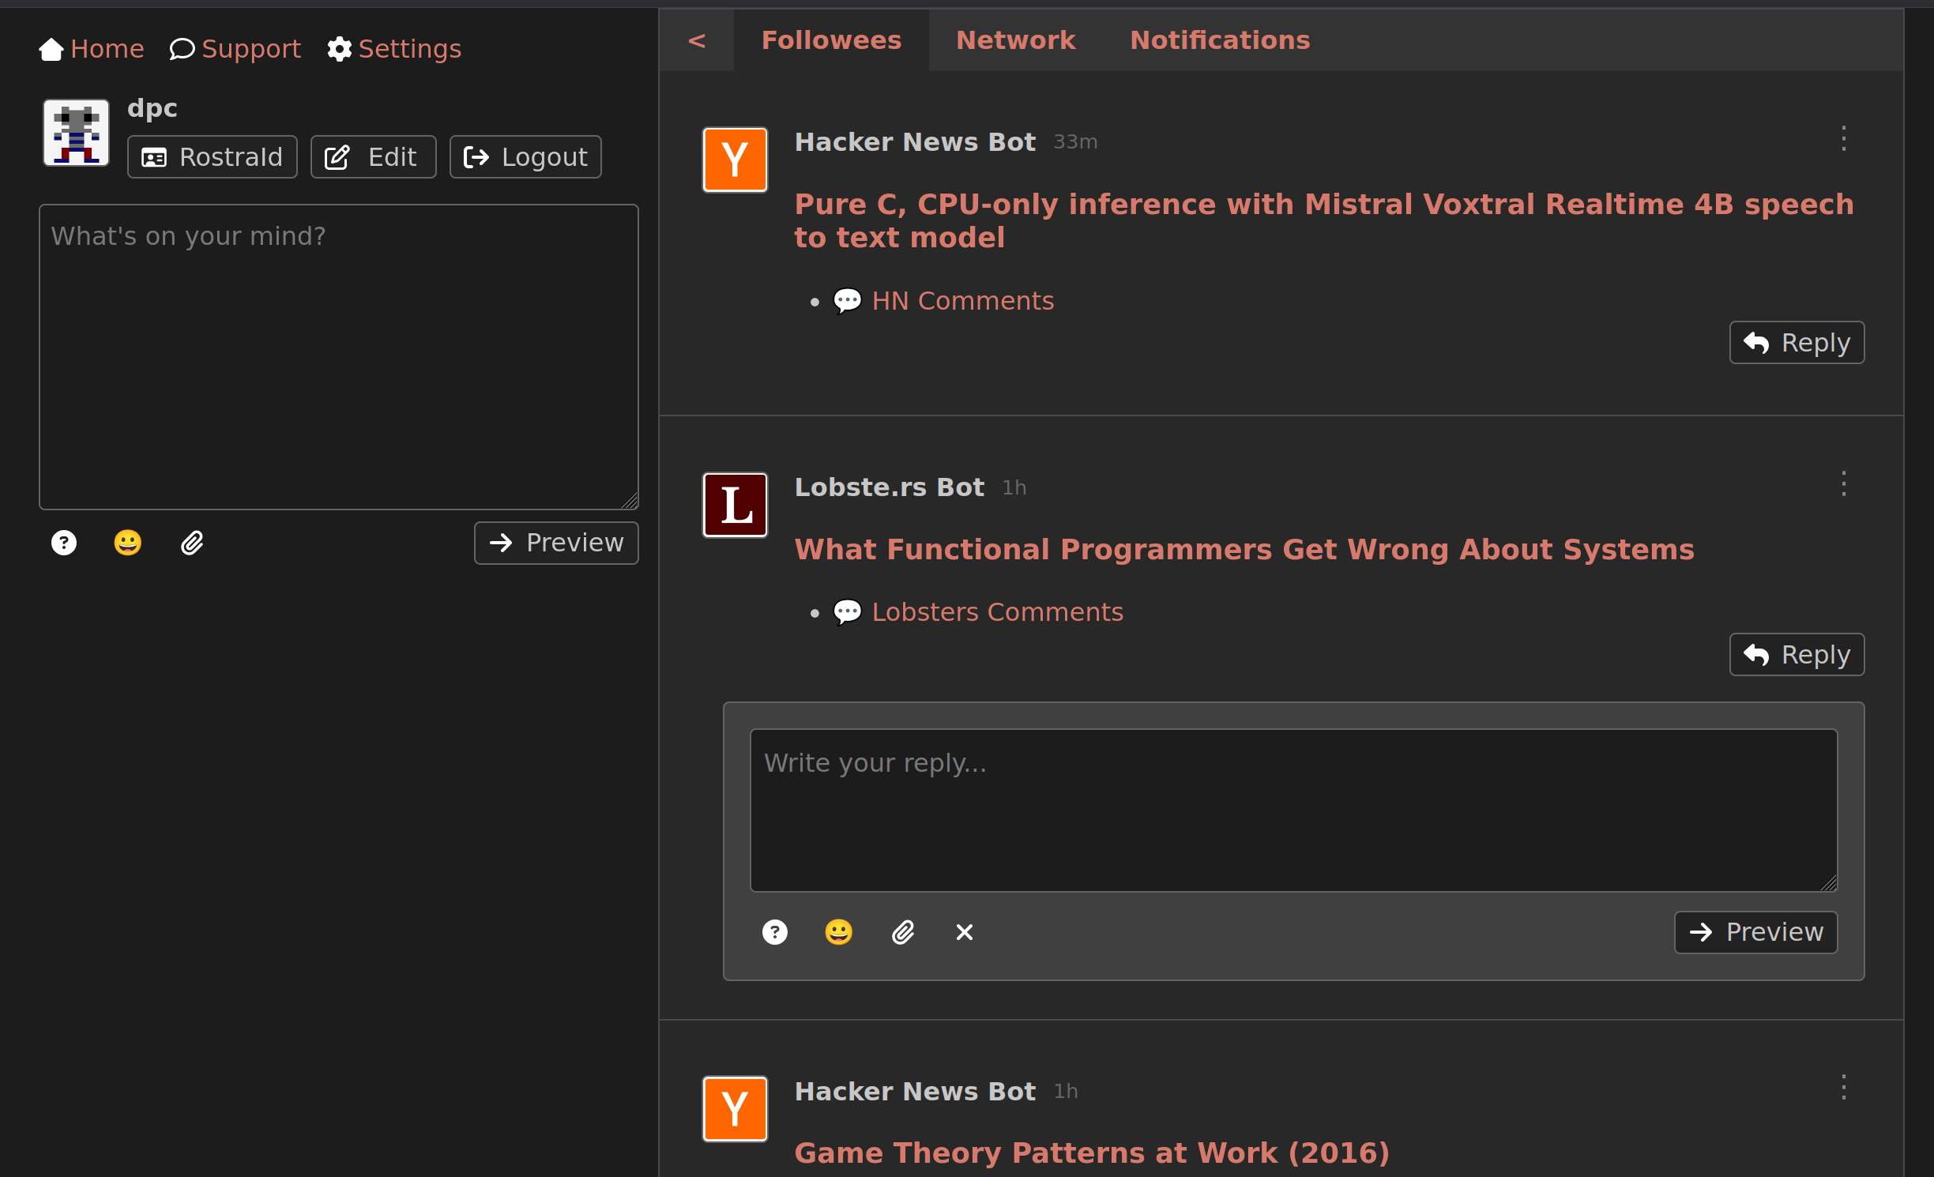Open the three-dot menu on the Game Theory post
This screenshot has width=1934, height=1177.
pyautogui.click(x=1843, y=1087)
